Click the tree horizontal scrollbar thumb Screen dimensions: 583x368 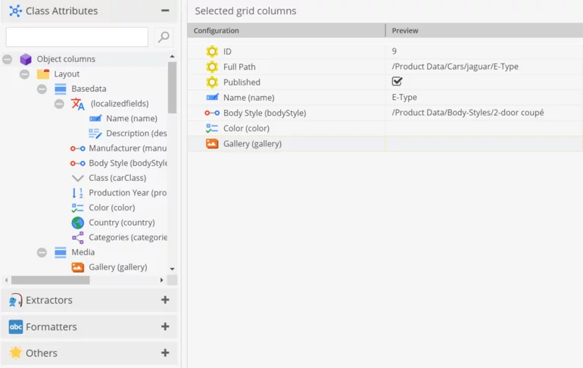point(51,280)
